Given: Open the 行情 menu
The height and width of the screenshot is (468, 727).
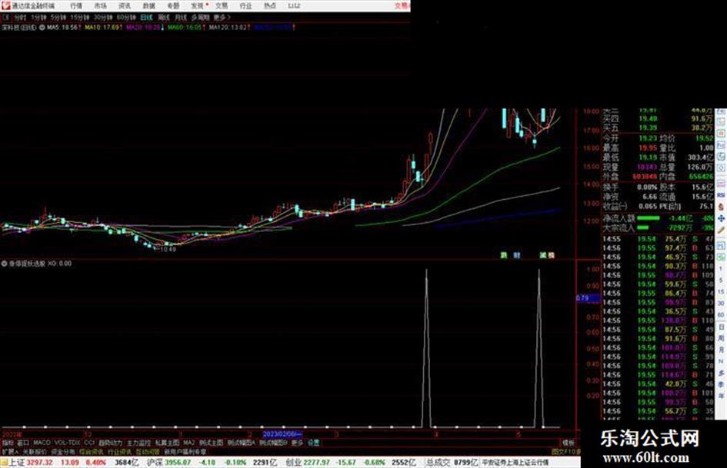Looking at the screenshot, I should (76, 6).
